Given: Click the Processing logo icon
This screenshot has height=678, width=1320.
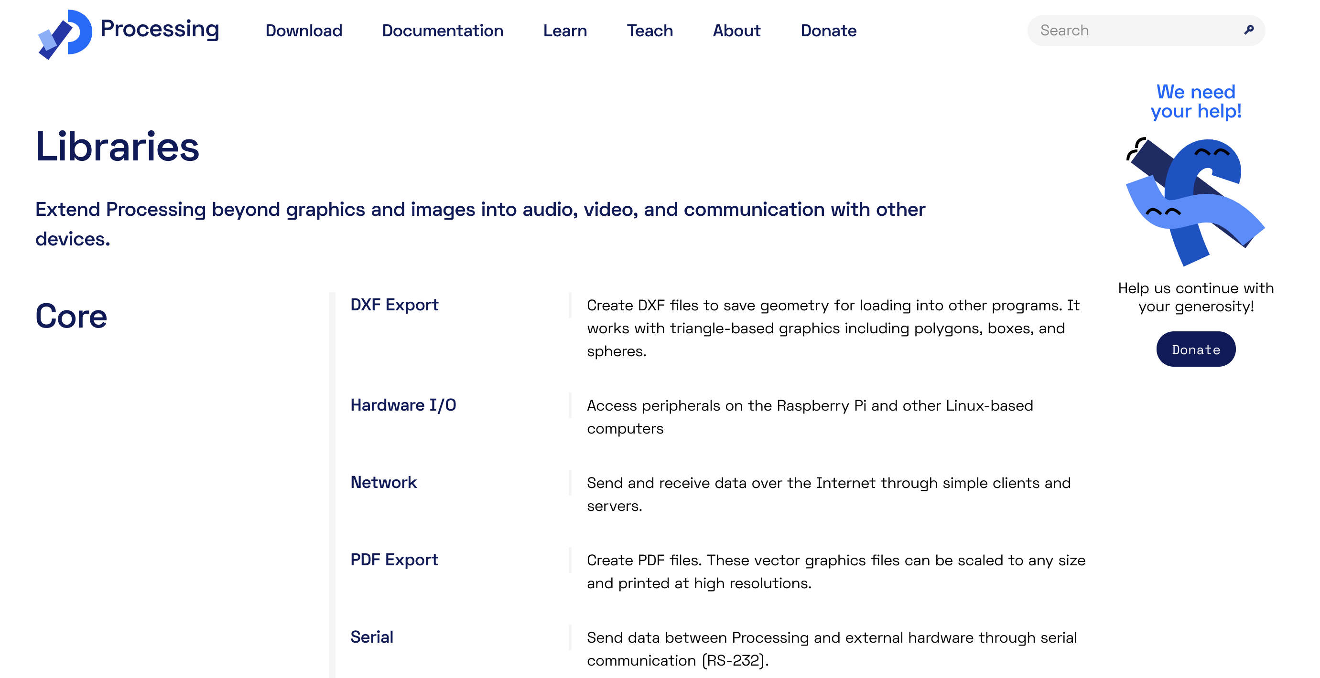Looking at the screenshot, I should (x=65, y=34).
